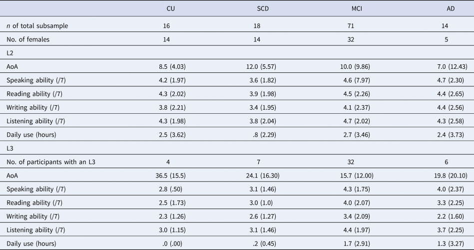This screenshot has width=474, height=250.
Task: Select the SCD daily use value .8 (2.29)
Action: coord(265,135)
